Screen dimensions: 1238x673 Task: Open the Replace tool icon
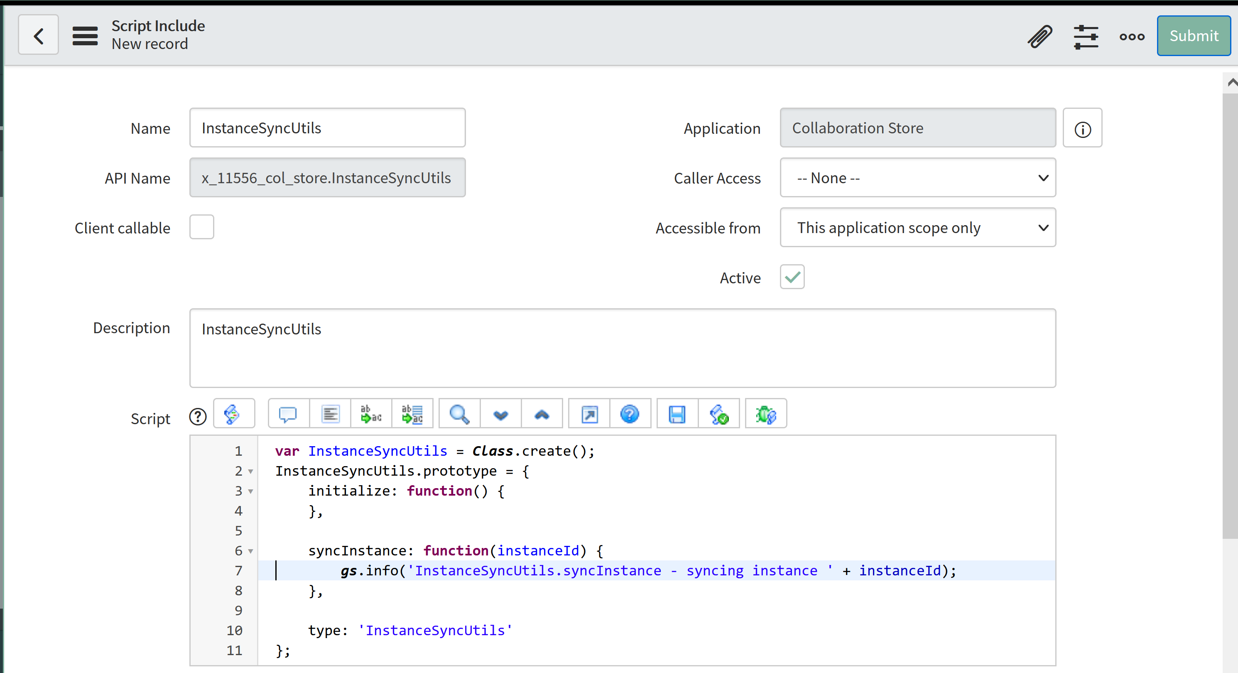371,414
